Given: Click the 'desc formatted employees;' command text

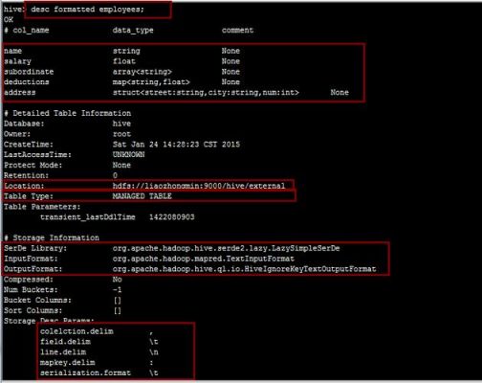Looking at the screenshot, I should [x=87, y=10].
